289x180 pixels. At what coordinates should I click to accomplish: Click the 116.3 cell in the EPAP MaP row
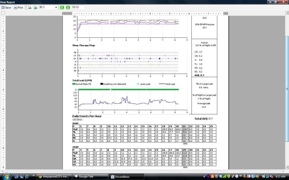pos(178,153)
